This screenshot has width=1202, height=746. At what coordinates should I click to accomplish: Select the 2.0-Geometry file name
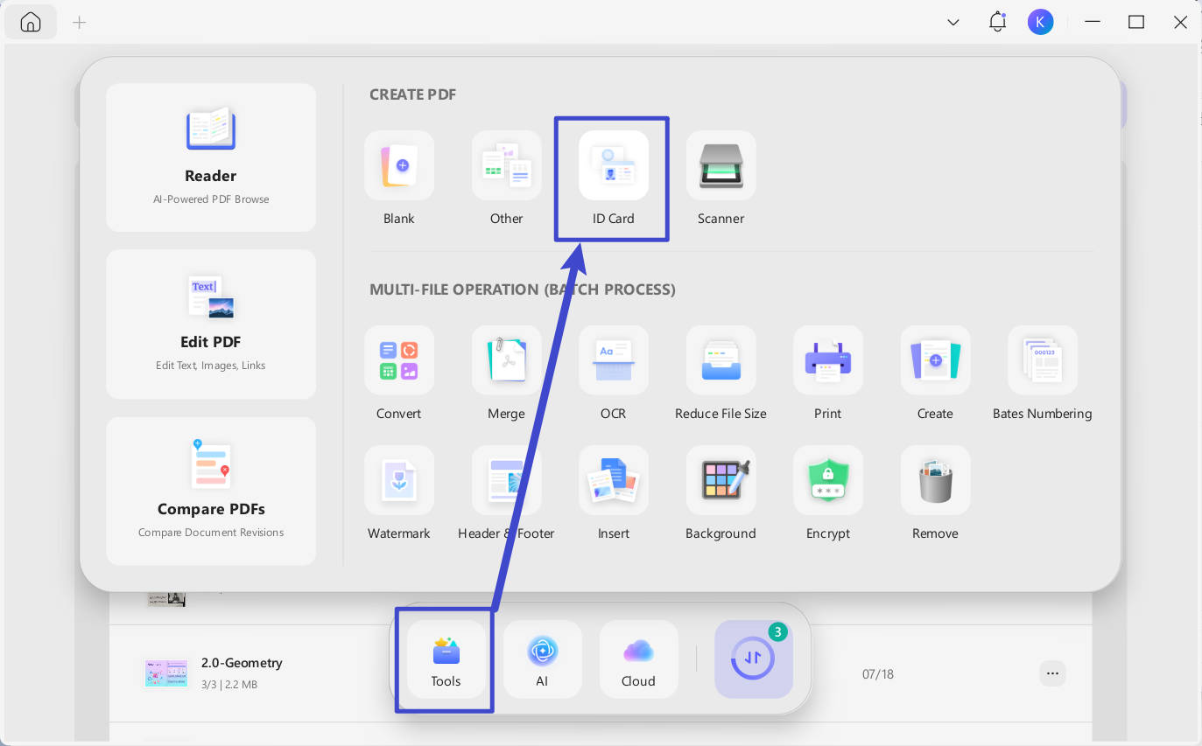tap(242, 663)
